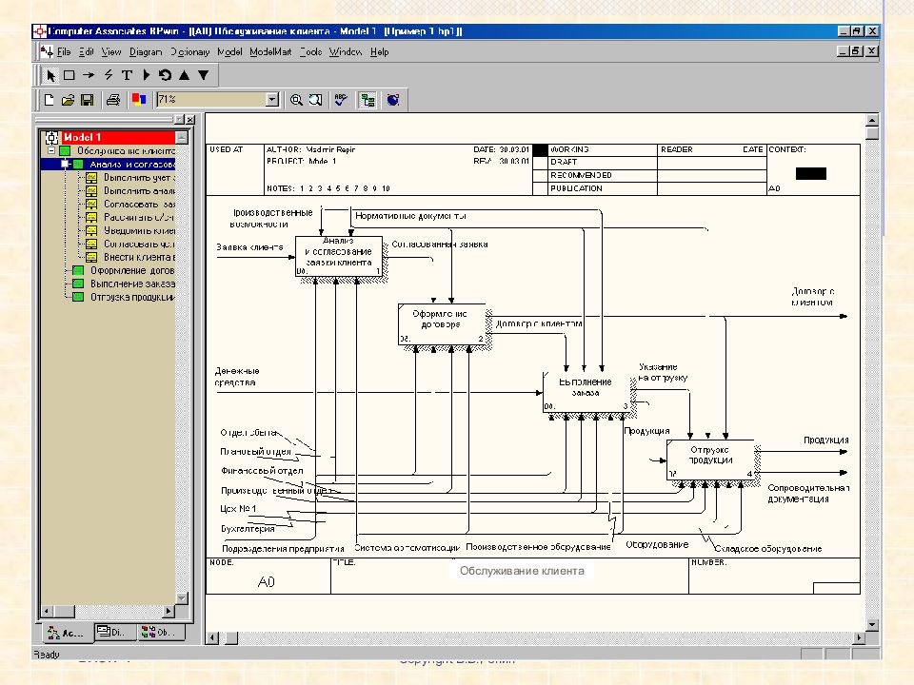Open the zoom percentage dropdown

tap(272, 100)
